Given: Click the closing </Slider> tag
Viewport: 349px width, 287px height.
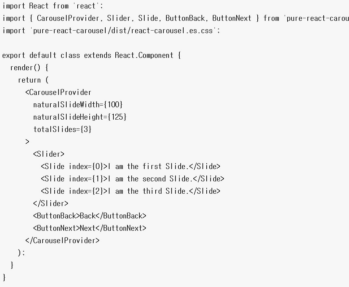Looking at the screenshot, I should coord(51,204).
